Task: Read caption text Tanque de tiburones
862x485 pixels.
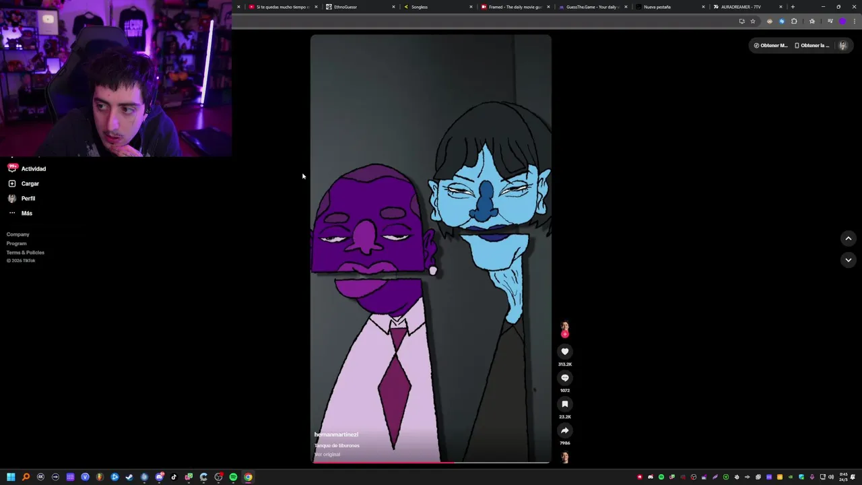Action: click(x=337, y=445)
